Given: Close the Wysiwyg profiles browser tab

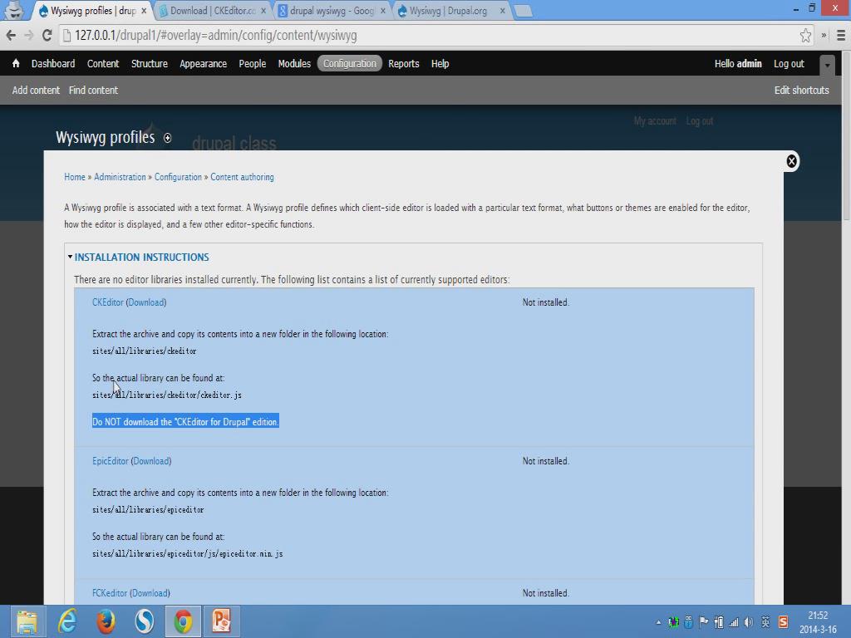Looking at the screenshot, I should tap(144, 11).
